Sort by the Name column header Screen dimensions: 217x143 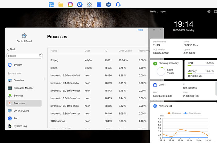pos(54,51)
